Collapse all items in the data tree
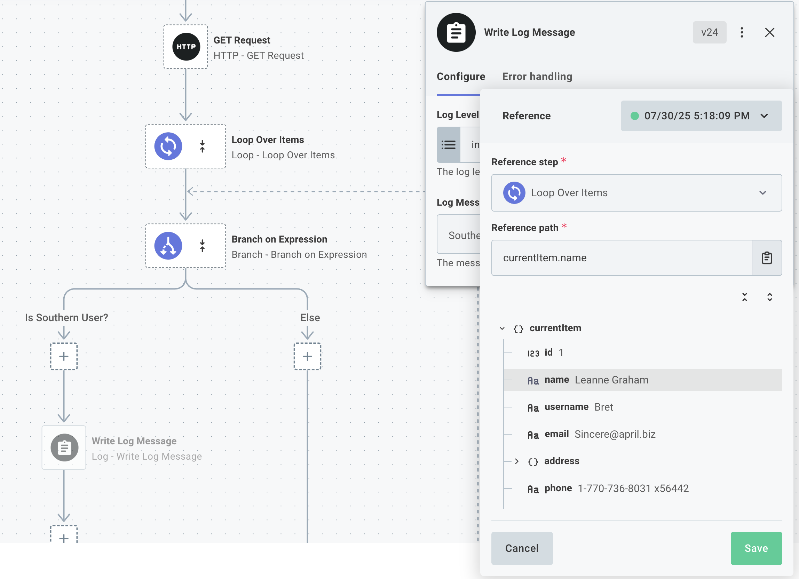Image resolution: width=799 pixels, height=579 pixels. (745, 297)
